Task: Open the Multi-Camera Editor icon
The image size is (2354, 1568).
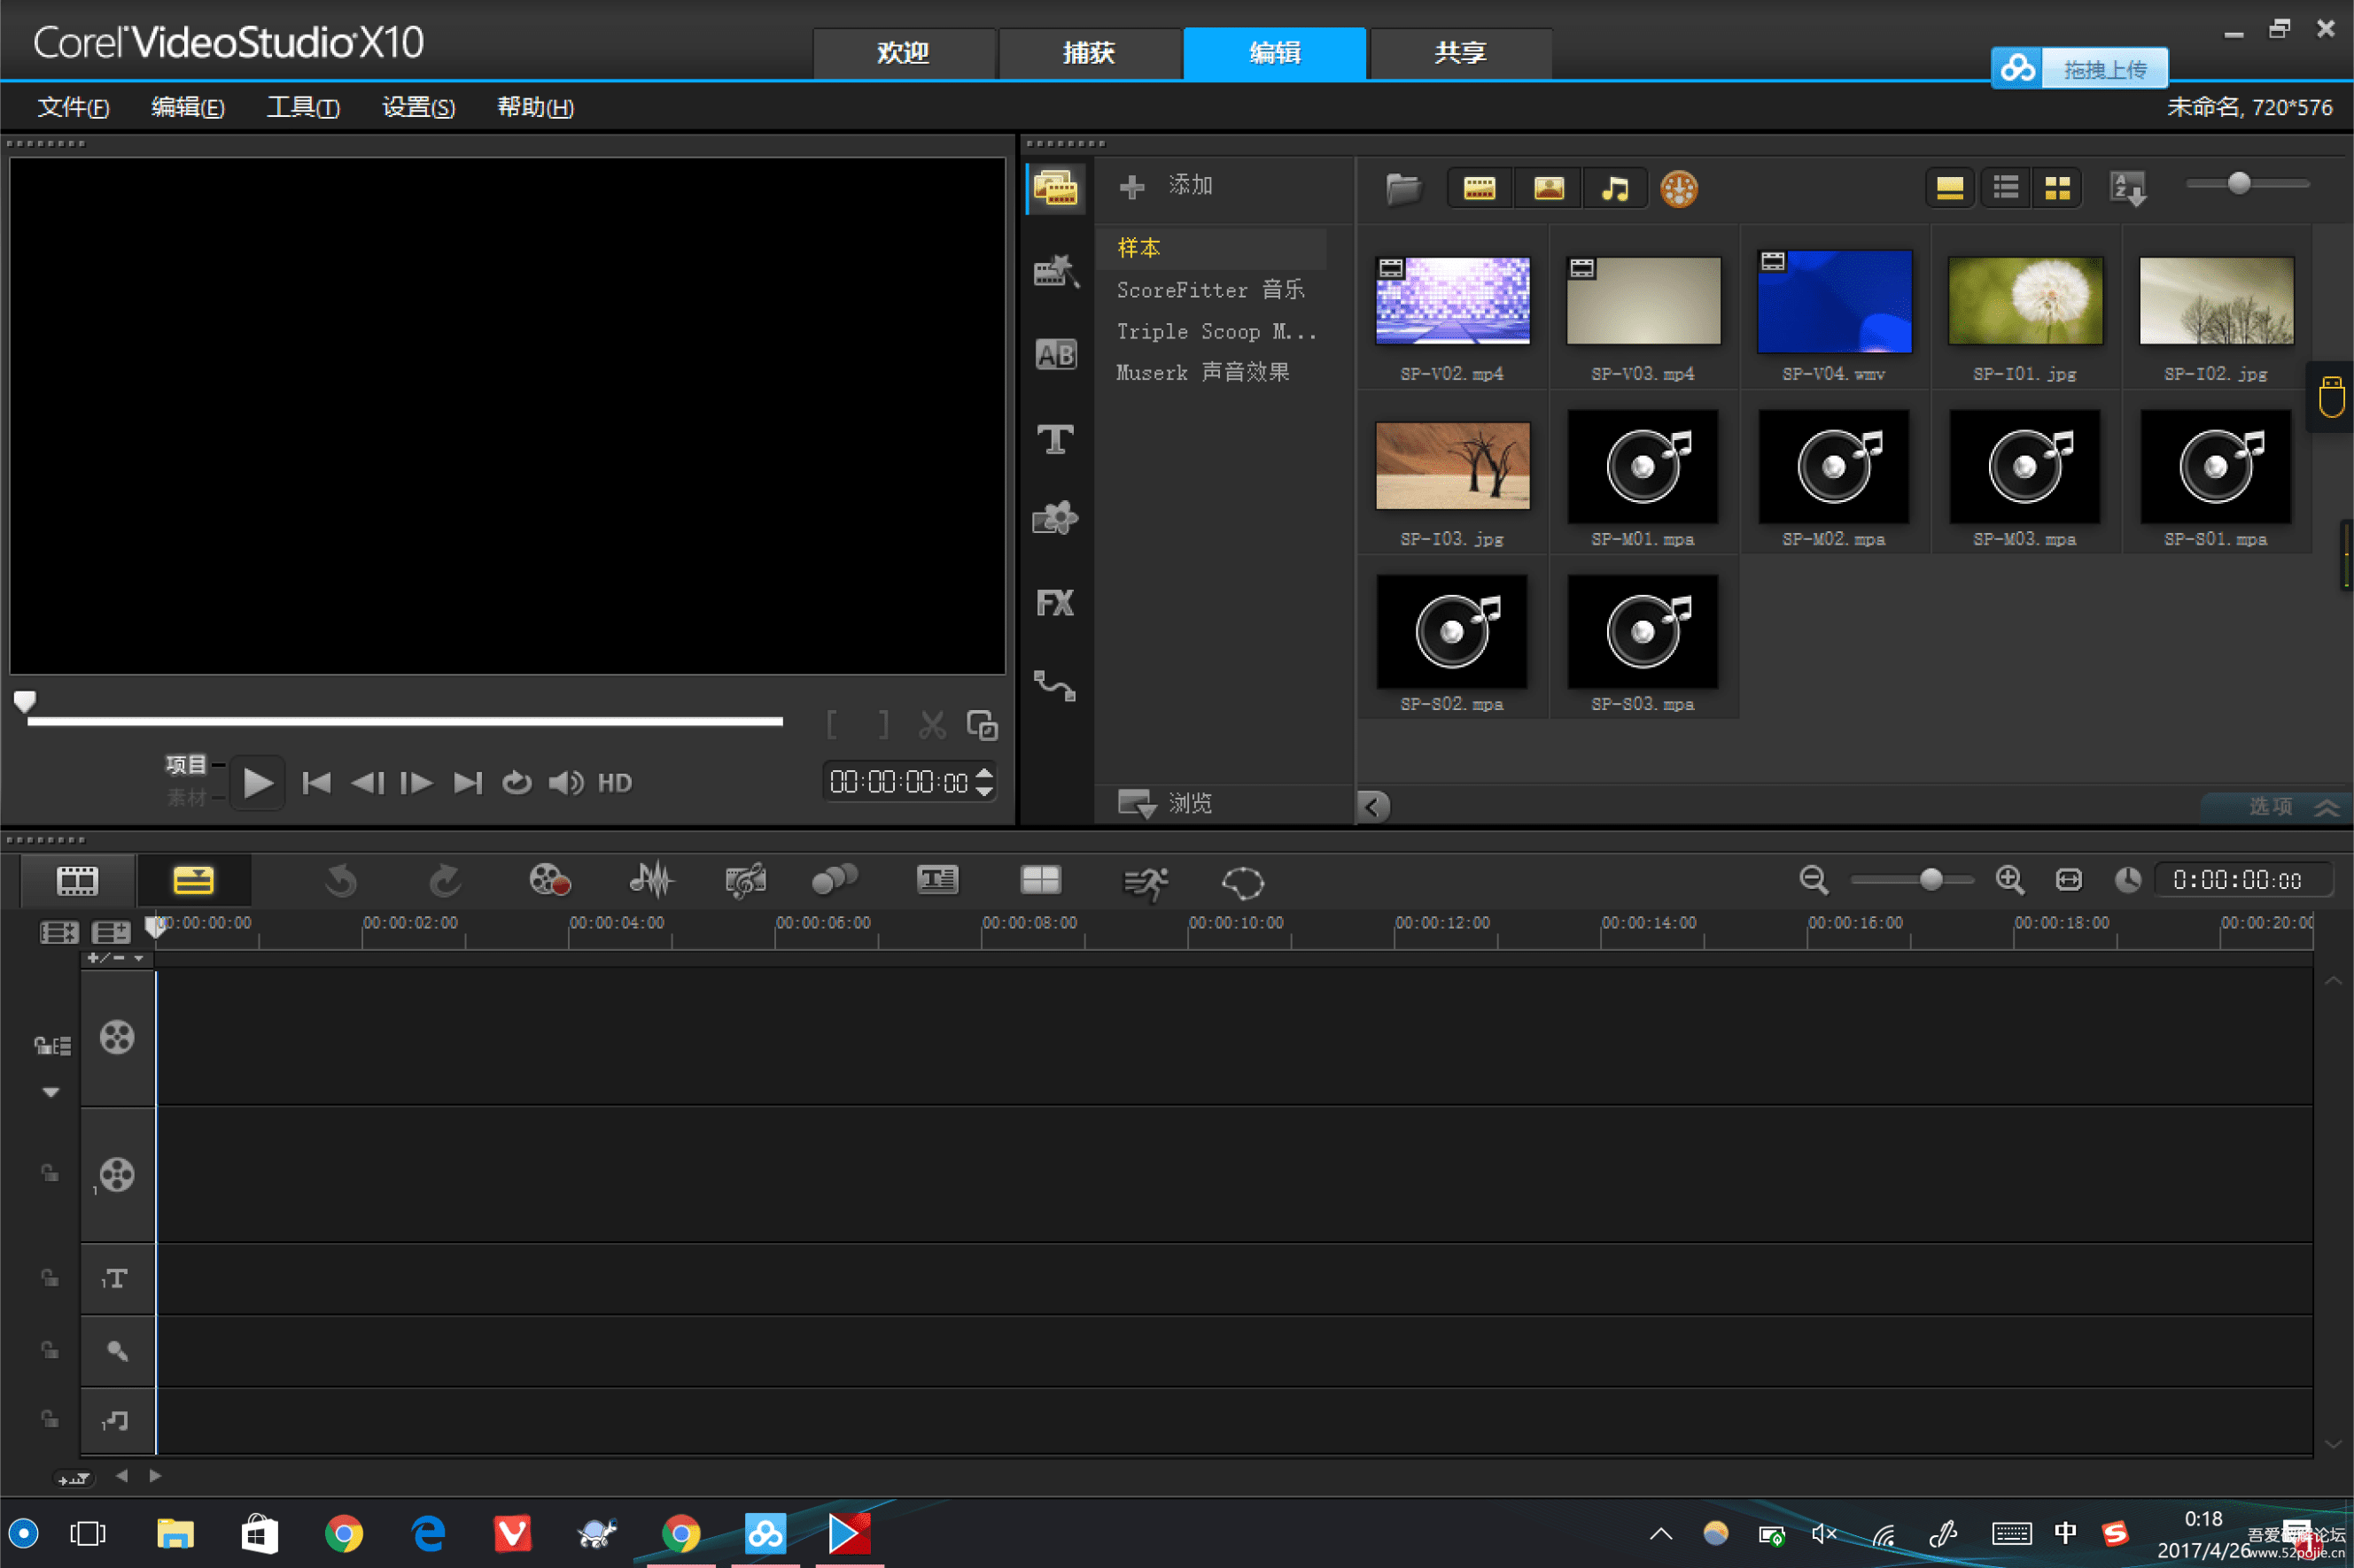Action: 1040,881
